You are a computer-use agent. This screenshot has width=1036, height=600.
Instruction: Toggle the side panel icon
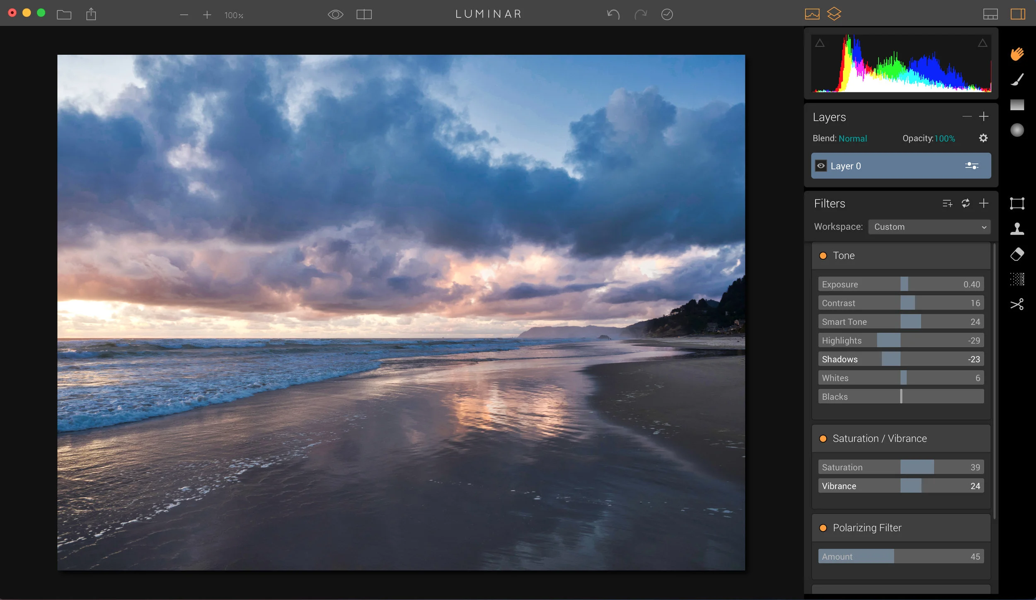pos(1018,15)
